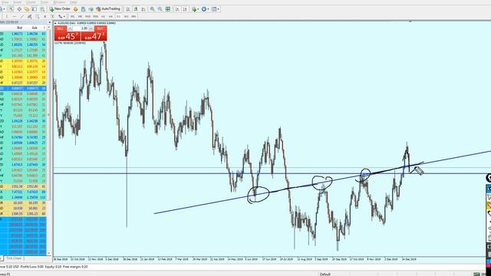The width and height of the screenshot is (491, 276).
Task: Open the chart Templates icon
Action: [215, 9]
